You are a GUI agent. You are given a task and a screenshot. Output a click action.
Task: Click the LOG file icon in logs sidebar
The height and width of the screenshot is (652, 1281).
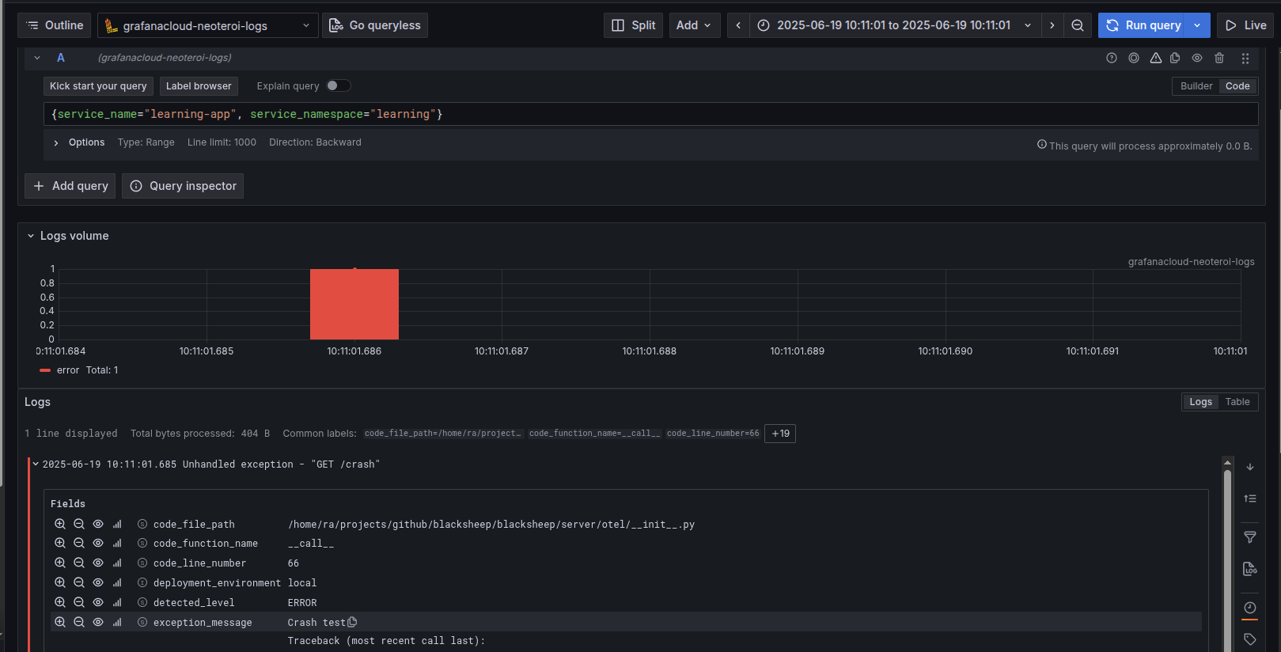coord(1250,569)
